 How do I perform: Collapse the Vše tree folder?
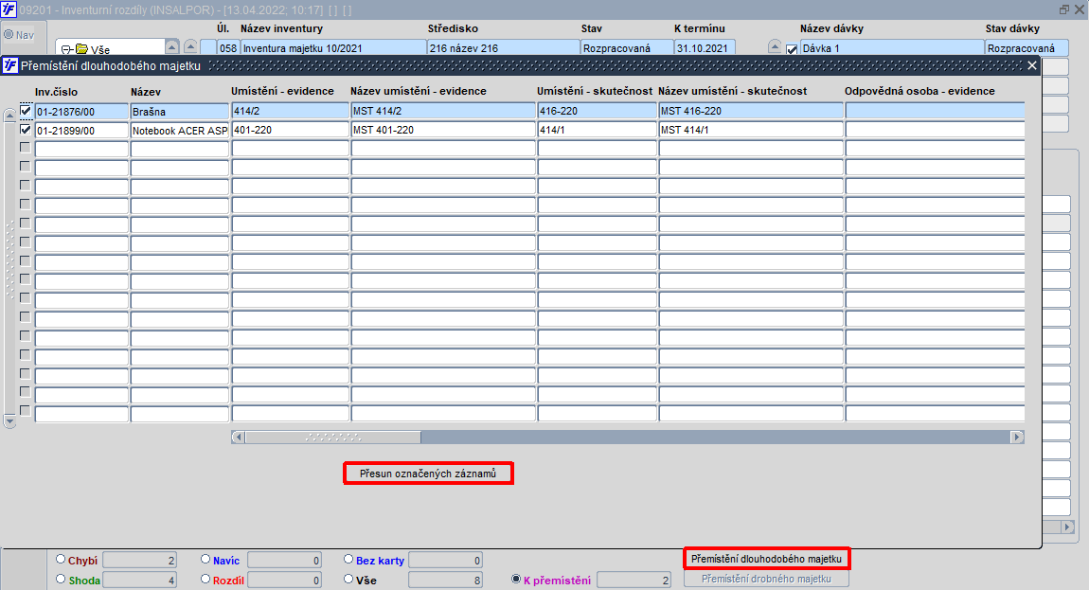pyautogui.click(x=66, y=49)
